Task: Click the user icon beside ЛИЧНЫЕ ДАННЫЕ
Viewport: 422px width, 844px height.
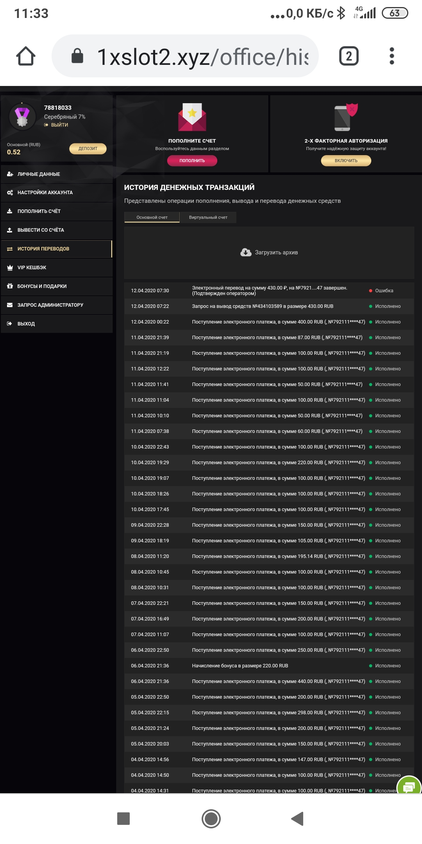Action: tap(10, 174)
